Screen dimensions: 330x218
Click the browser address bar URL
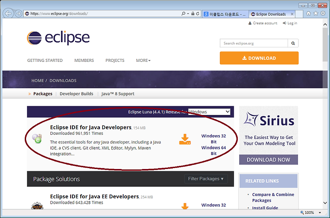59,14
